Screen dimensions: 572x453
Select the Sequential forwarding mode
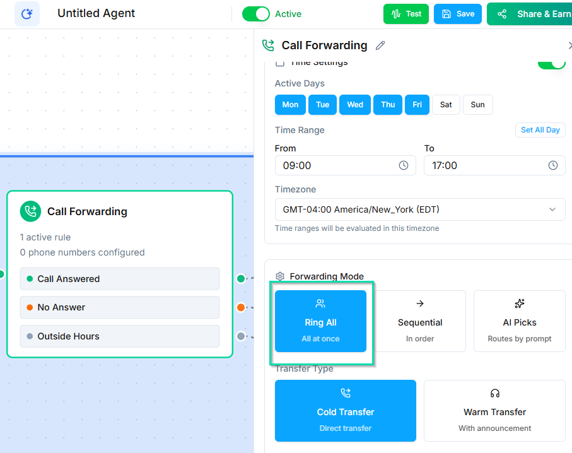click(420, 321)
